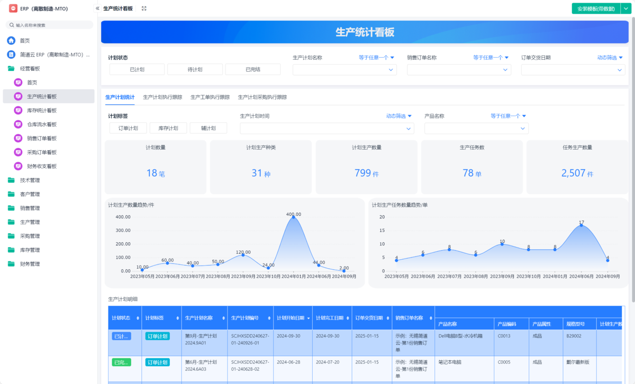Collapse the sidebar with the « icon
The image size is (635, 384).
96,8
